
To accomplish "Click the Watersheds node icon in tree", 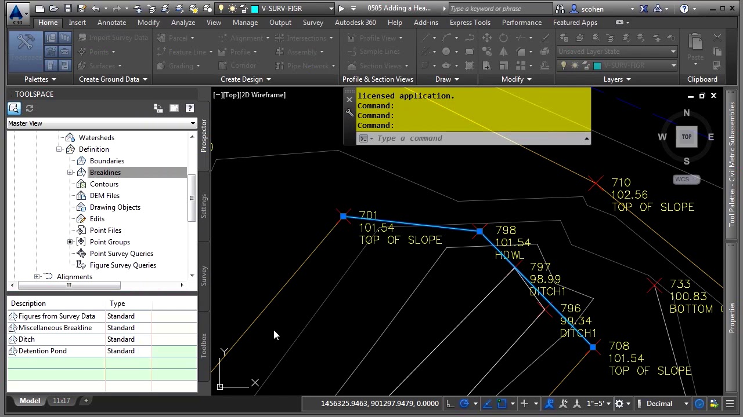I will coord(70,138).
